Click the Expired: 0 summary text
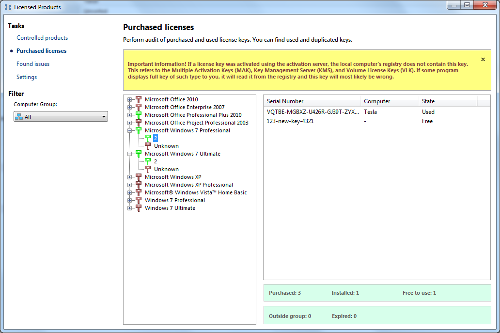Viewport: 500px width, 333px height. tap(344, 316)
